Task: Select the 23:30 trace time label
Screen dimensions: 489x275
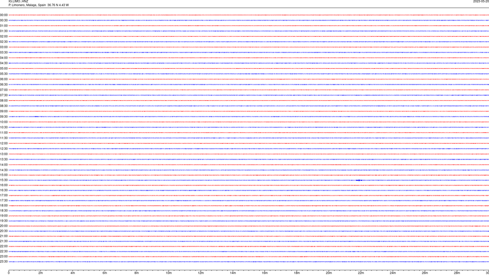Action: click(x=4, y=262)
